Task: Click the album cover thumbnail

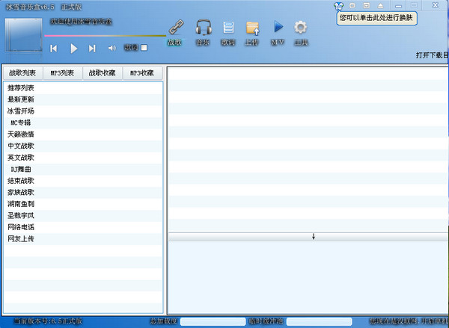Action: [x=23, y=35]
